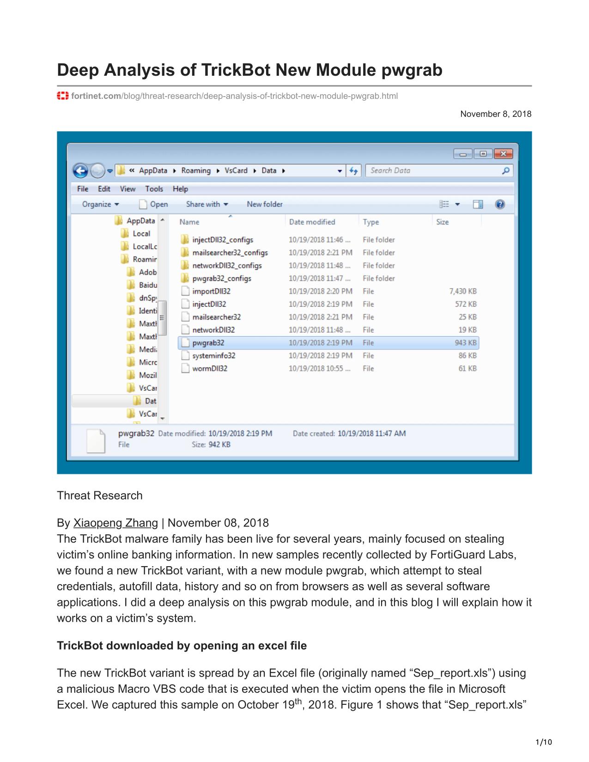
Task: Select the networkDll32 file icon
Action: pos(185,330)
